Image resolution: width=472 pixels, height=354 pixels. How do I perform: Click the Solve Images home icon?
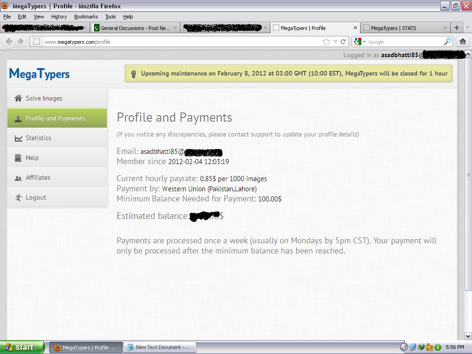pyautogui.click(x=18, y=98)
